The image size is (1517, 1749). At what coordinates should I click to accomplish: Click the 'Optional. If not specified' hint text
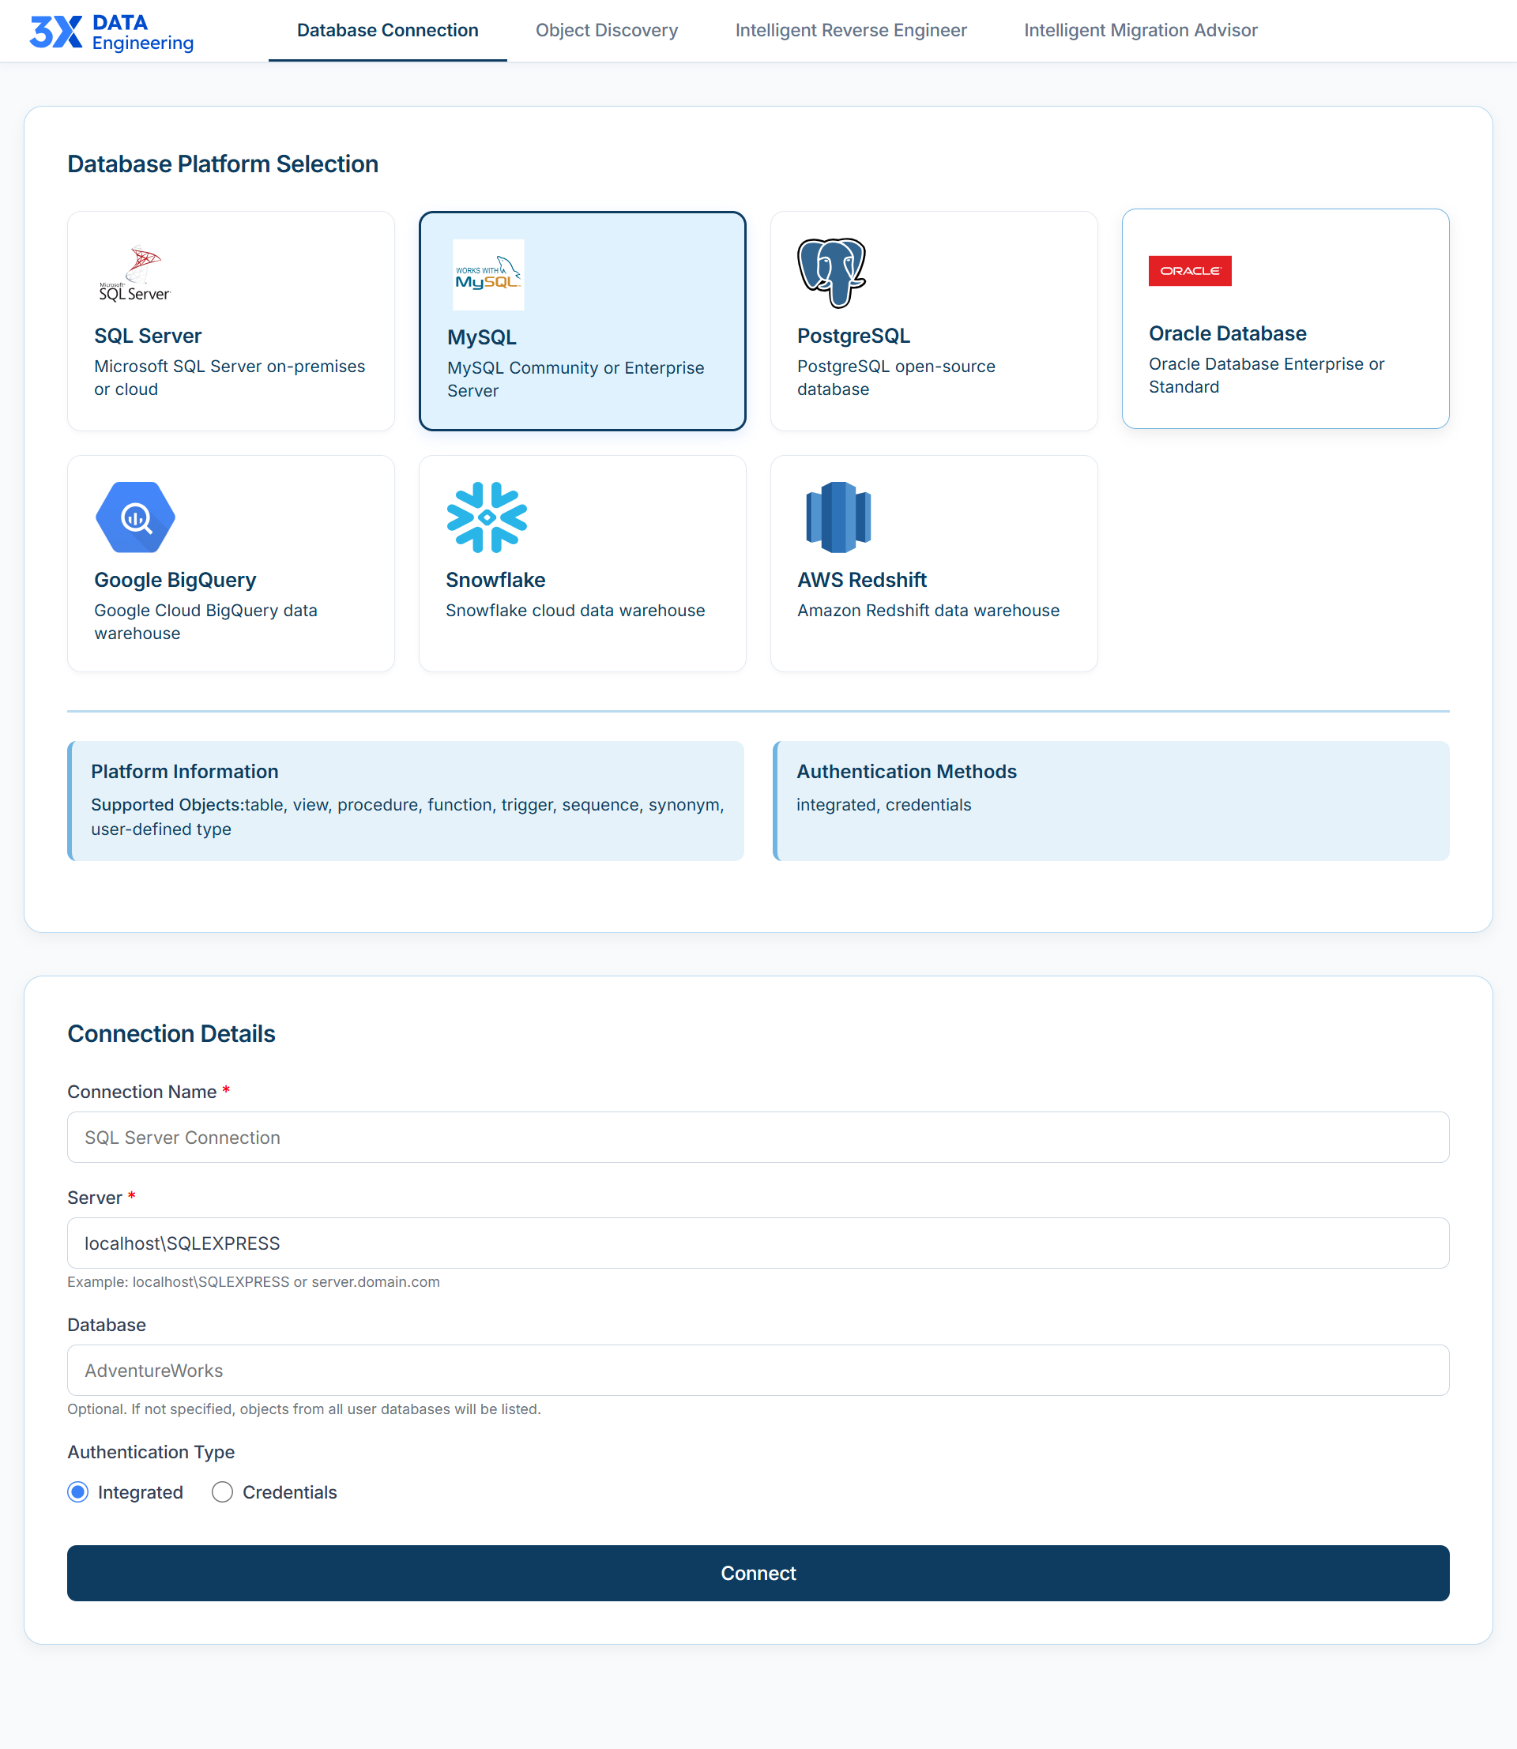(x=304, y=1409)
